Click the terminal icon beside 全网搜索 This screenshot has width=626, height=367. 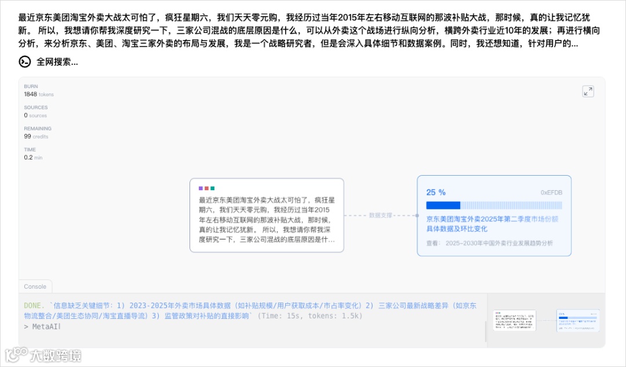click(25, 61)
